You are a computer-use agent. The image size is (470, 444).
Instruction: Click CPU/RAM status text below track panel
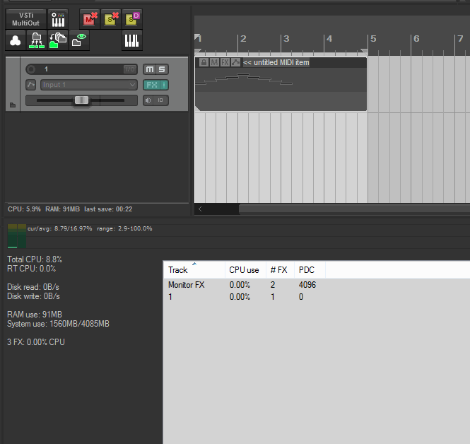pyautogui.click(x=70, y=209)
